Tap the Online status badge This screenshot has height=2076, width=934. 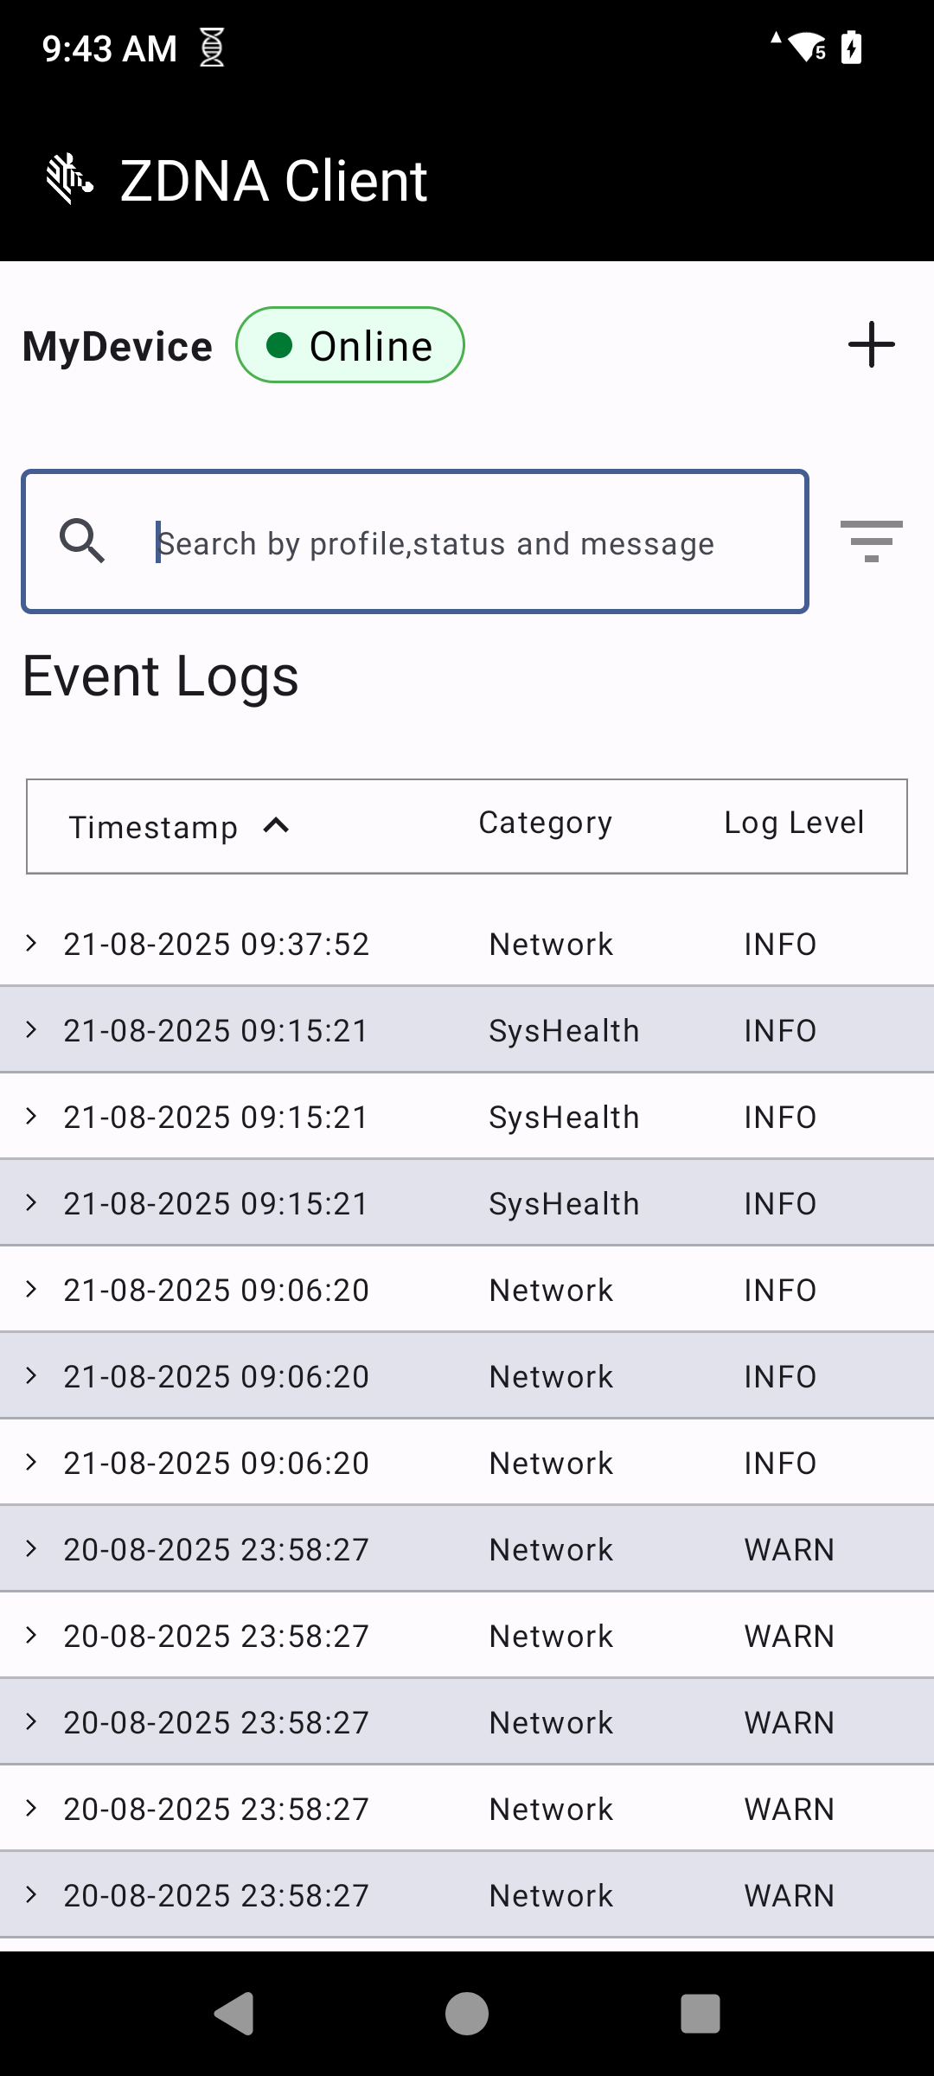pos(350,345)
